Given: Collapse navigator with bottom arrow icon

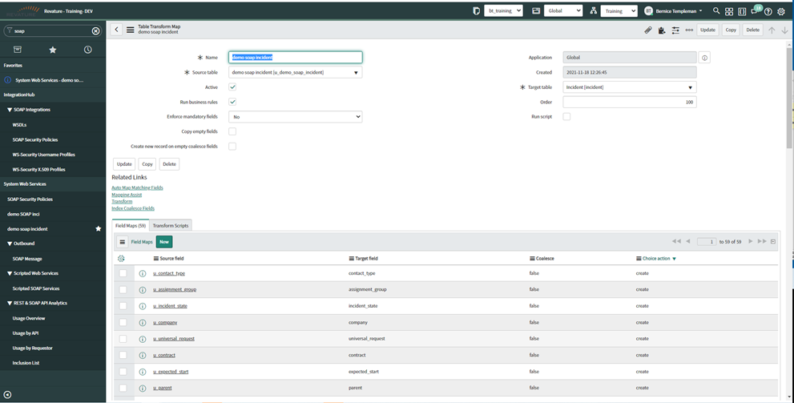Looking at the screenshot, I should [x=7, y=395].
